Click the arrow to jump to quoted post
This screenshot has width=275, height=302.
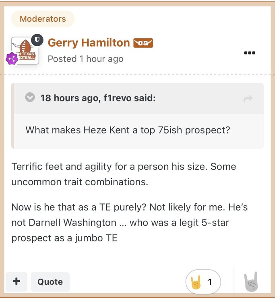click(248, 98)
